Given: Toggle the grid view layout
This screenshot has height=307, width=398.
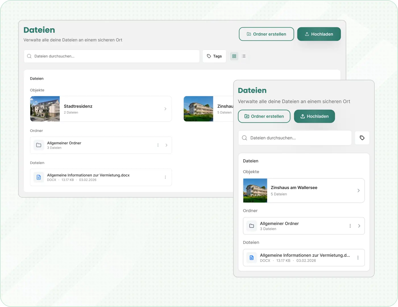Looking at the screenshot, I should 234,56.
